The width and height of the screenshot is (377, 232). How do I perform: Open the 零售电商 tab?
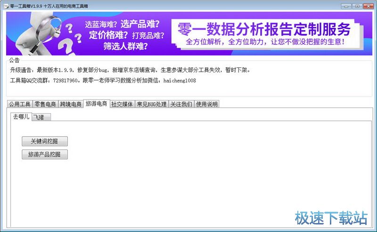point(45,104)
